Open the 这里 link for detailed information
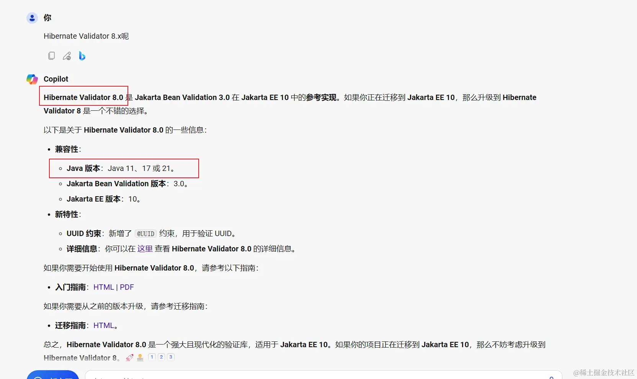Image resolution: width=637 pixels, height=379 pixels. click(145, 249)
